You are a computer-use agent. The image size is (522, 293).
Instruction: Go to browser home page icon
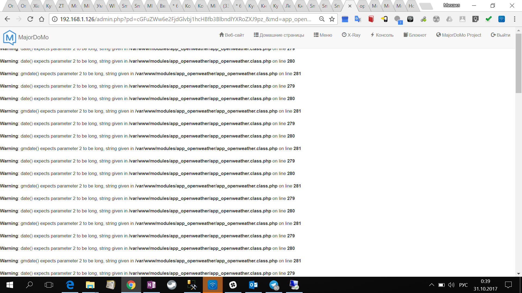point(42,19)
